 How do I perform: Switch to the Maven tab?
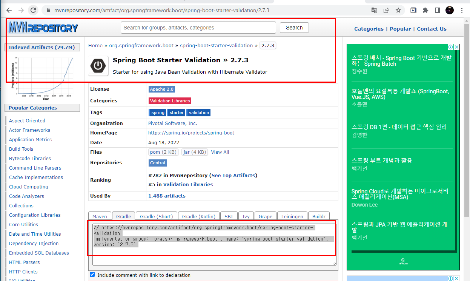[100, 216]
